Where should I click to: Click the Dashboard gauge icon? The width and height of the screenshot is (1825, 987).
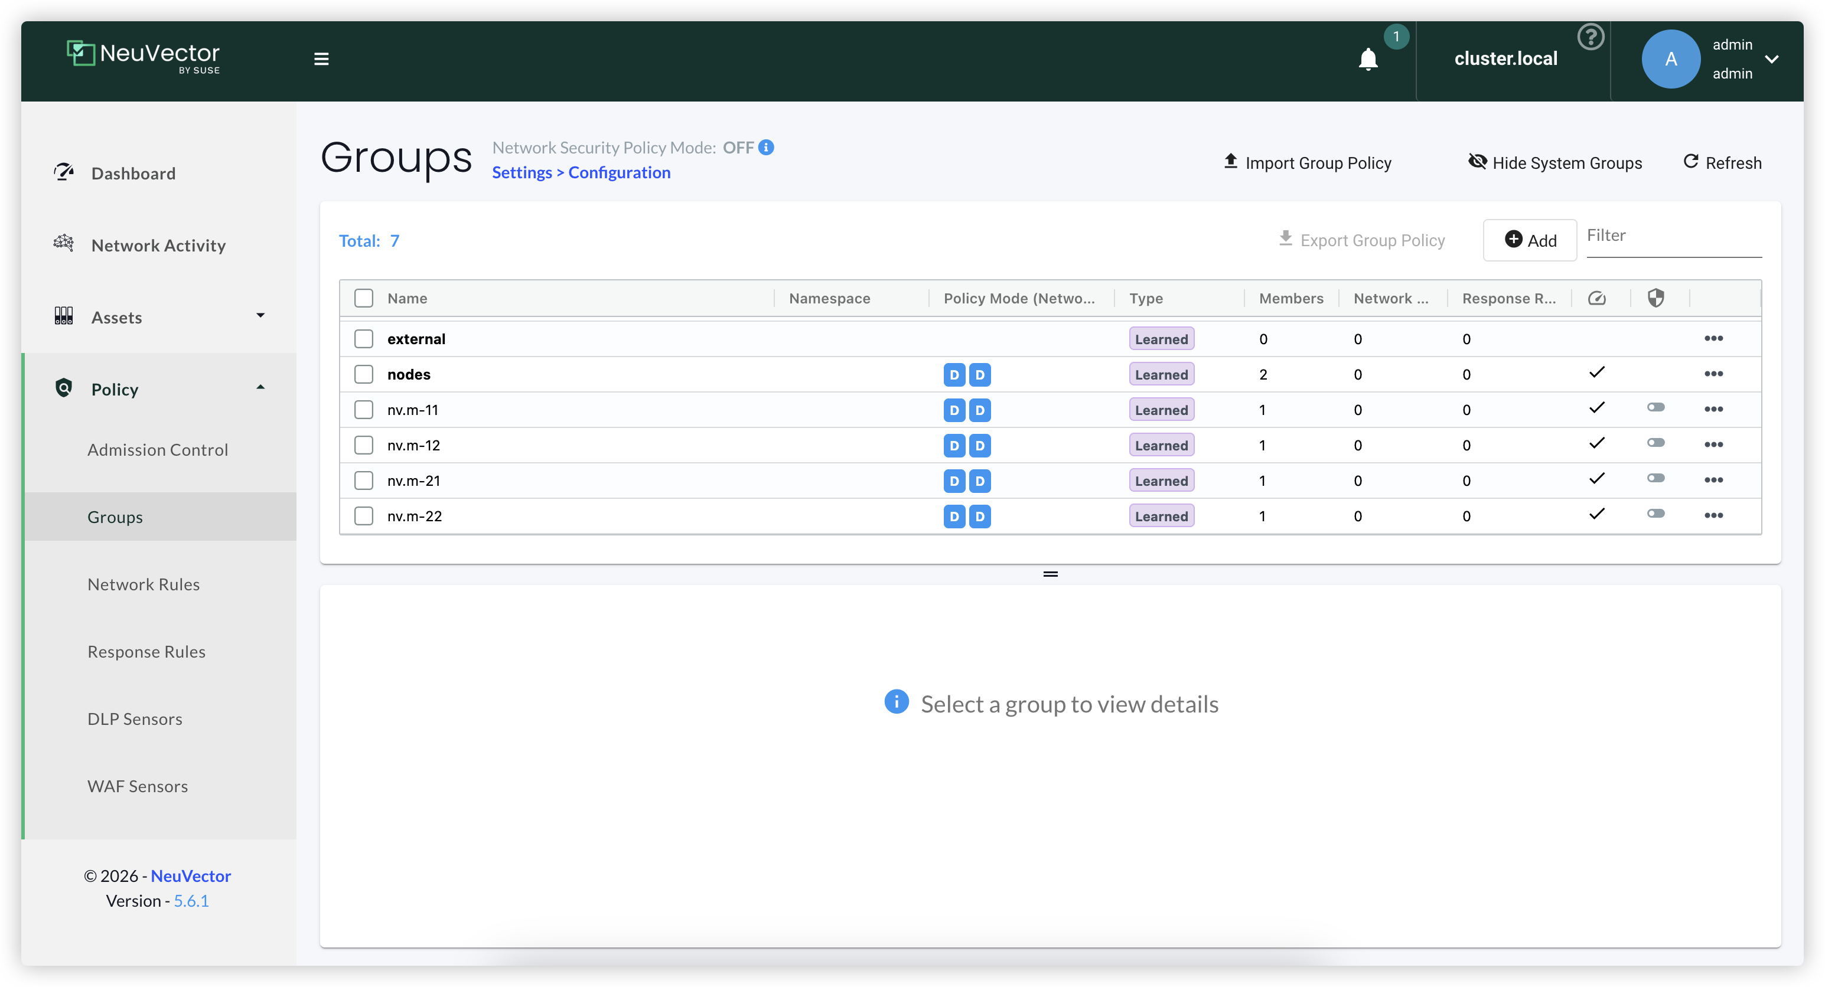click(x=64, y=172)
